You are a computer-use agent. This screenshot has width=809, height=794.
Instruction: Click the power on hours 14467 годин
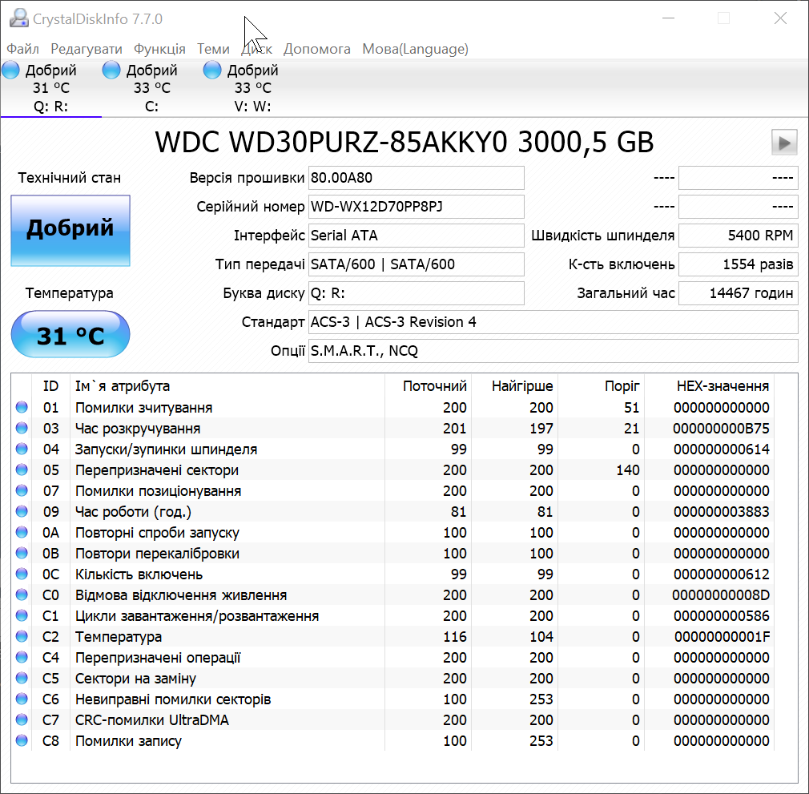[739, 293]
